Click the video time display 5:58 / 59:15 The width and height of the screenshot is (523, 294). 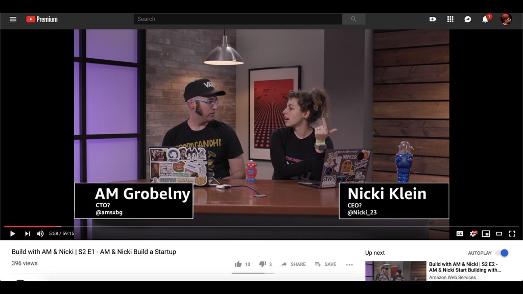[62, 234]
